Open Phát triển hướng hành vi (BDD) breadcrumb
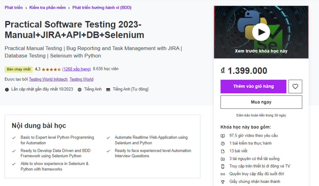The image size is (319, 186). coord(102,8)
